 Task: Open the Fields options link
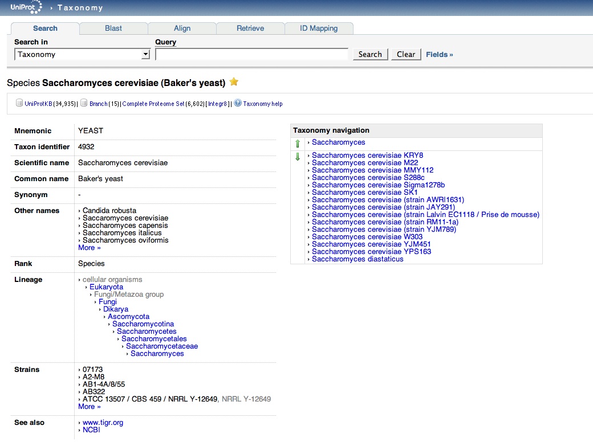click(x=439, y=54)
